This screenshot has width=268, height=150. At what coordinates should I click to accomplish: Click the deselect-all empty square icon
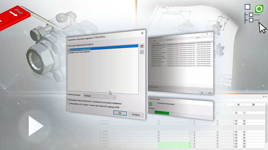[141, 52]
